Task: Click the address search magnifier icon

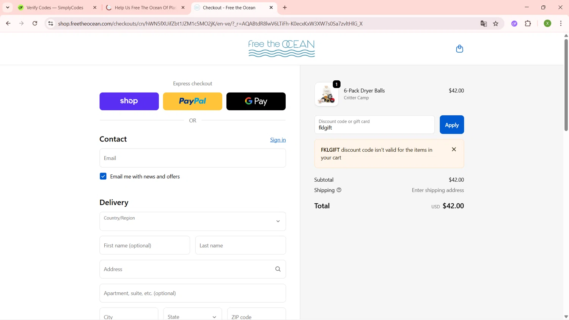Action: (x=278, y=269)
